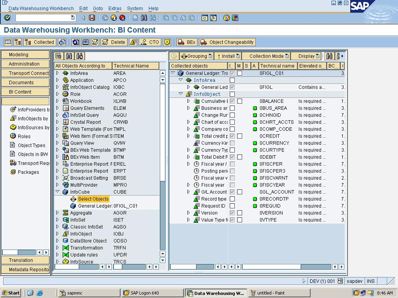This screenshot has height=298, width=398.
Task: Collapse the InfoCube node in left tree
Action: [x=58, y=192]
